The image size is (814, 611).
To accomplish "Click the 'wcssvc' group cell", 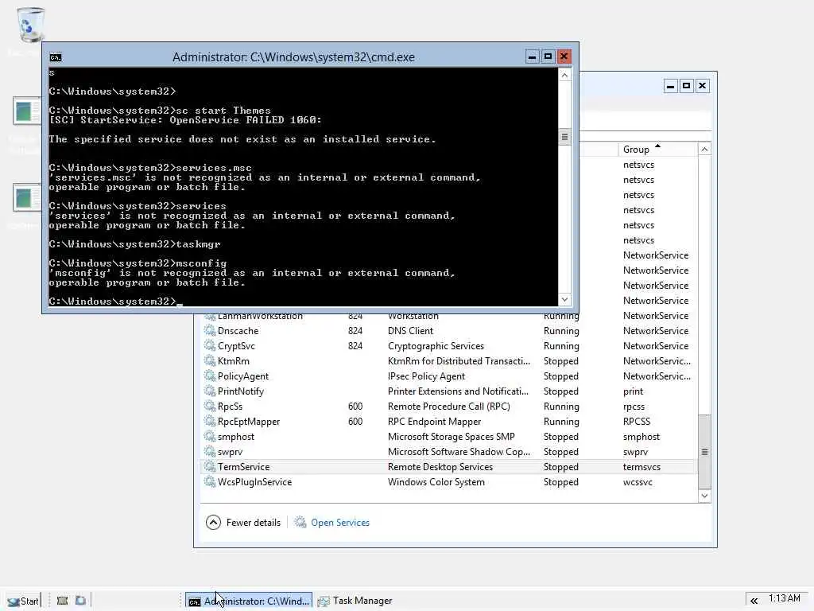I will tap(638, 481).
